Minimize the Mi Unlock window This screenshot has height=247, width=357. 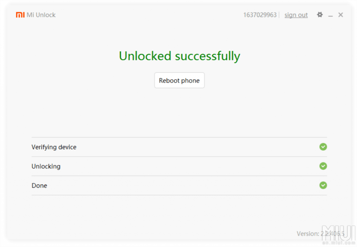tap(331, 15)
